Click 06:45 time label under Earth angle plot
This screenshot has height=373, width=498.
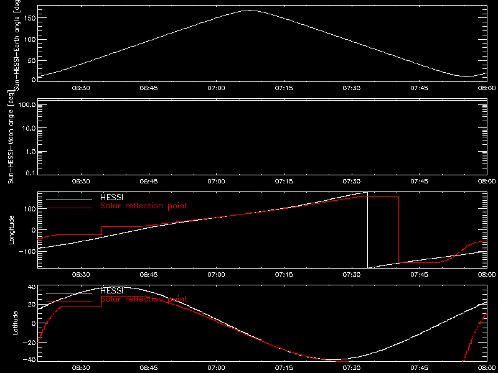click(149, 88)
